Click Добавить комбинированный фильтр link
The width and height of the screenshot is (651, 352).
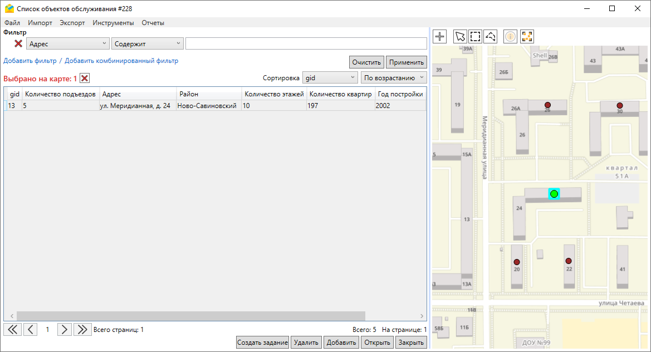[121, 61]
